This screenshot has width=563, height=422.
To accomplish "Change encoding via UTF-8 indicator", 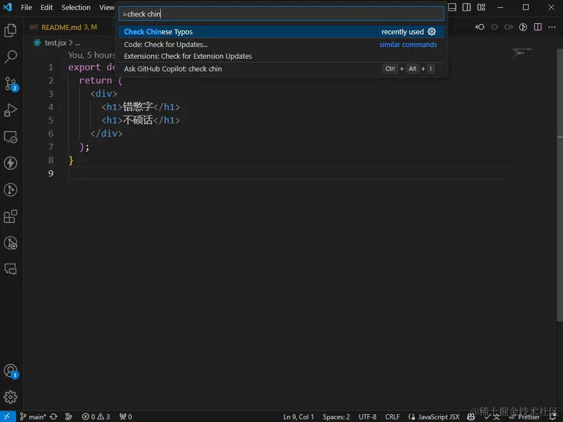I will click(x=367, y=416).
